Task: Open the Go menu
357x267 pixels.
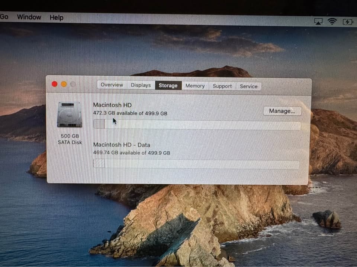Action: [x=4, y=17]
